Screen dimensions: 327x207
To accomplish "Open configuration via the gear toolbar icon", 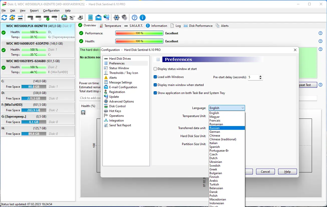I will (117, 18).
